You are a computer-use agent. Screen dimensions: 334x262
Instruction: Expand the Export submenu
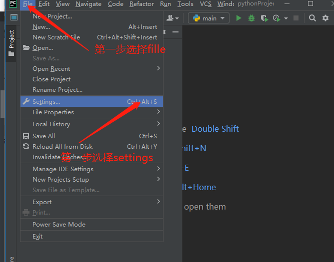pyautogui.click(x=158, y=202)
